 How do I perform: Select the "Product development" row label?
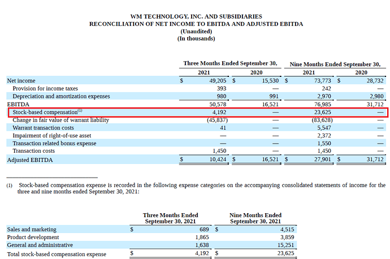pos(33,237)
